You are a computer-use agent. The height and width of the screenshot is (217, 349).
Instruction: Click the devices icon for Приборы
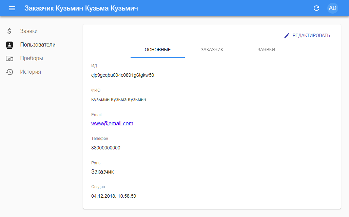9,59
